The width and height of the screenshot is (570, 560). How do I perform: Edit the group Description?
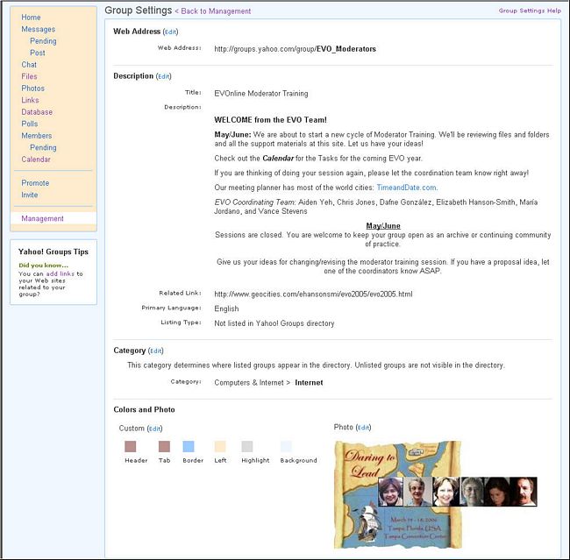164,76
